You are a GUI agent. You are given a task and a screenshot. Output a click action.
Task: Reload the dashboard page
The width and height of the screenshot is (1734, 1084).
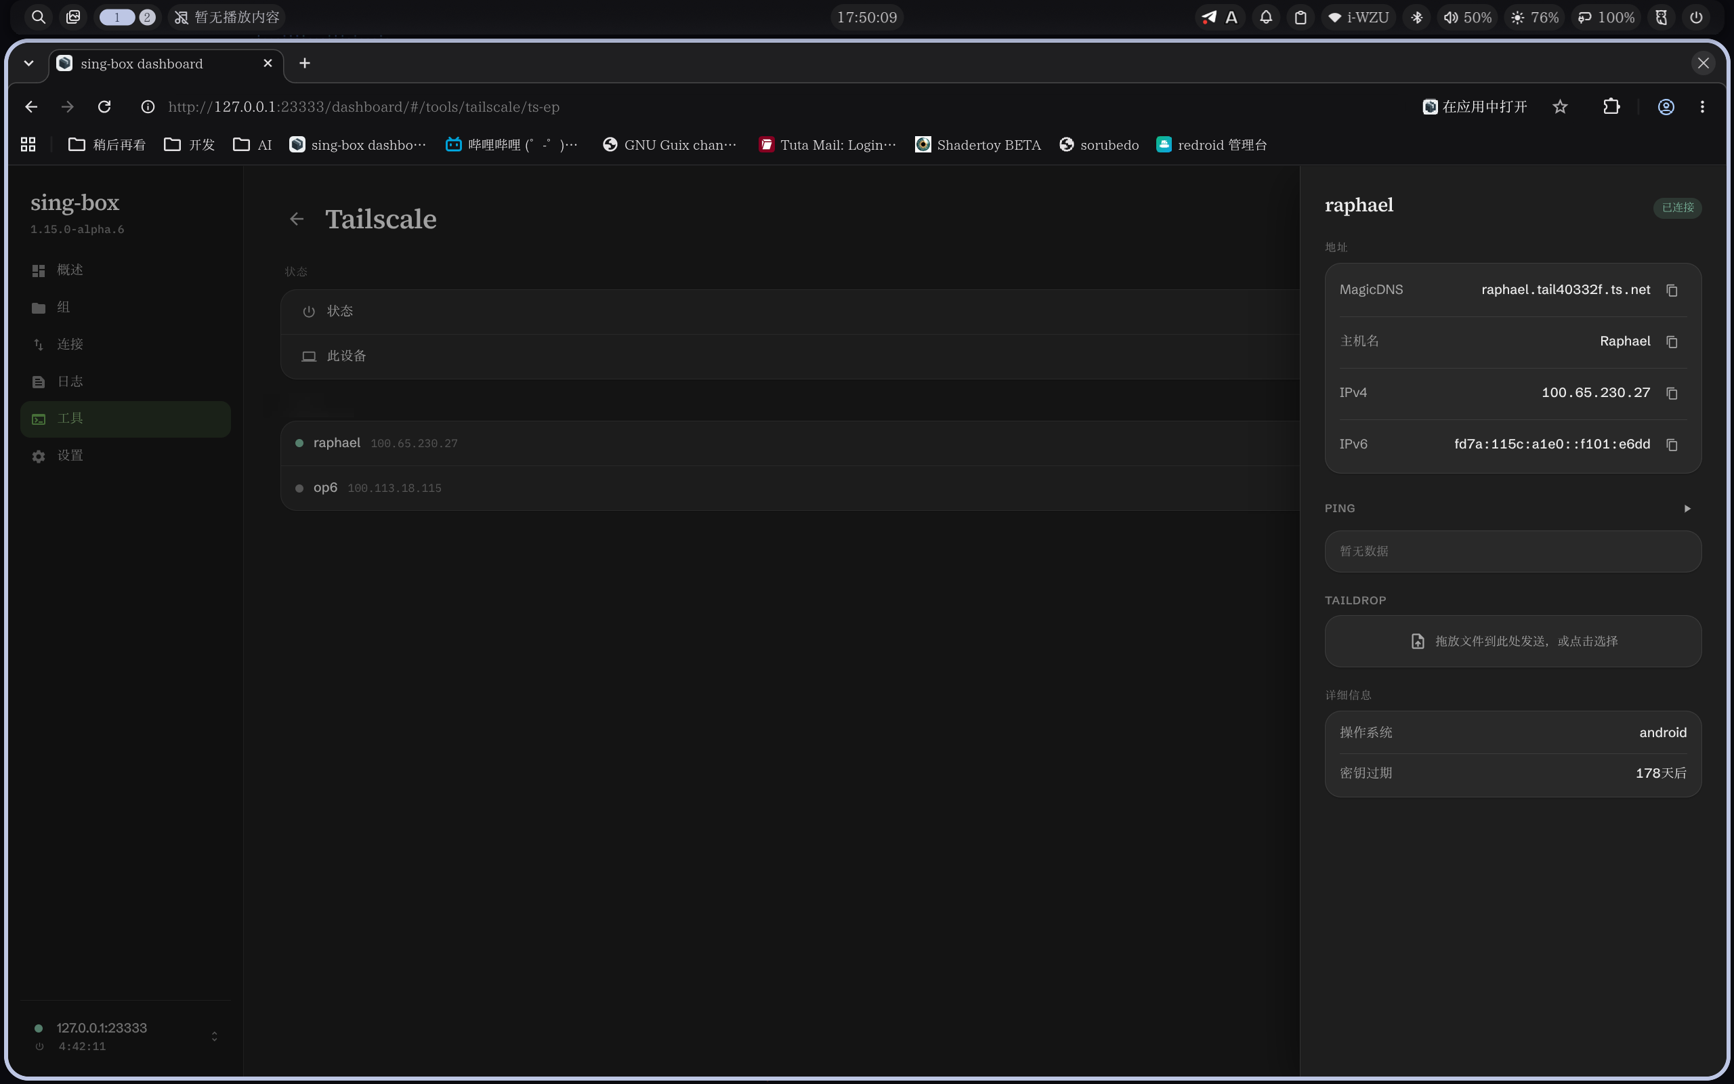click(x=104, y=107)
